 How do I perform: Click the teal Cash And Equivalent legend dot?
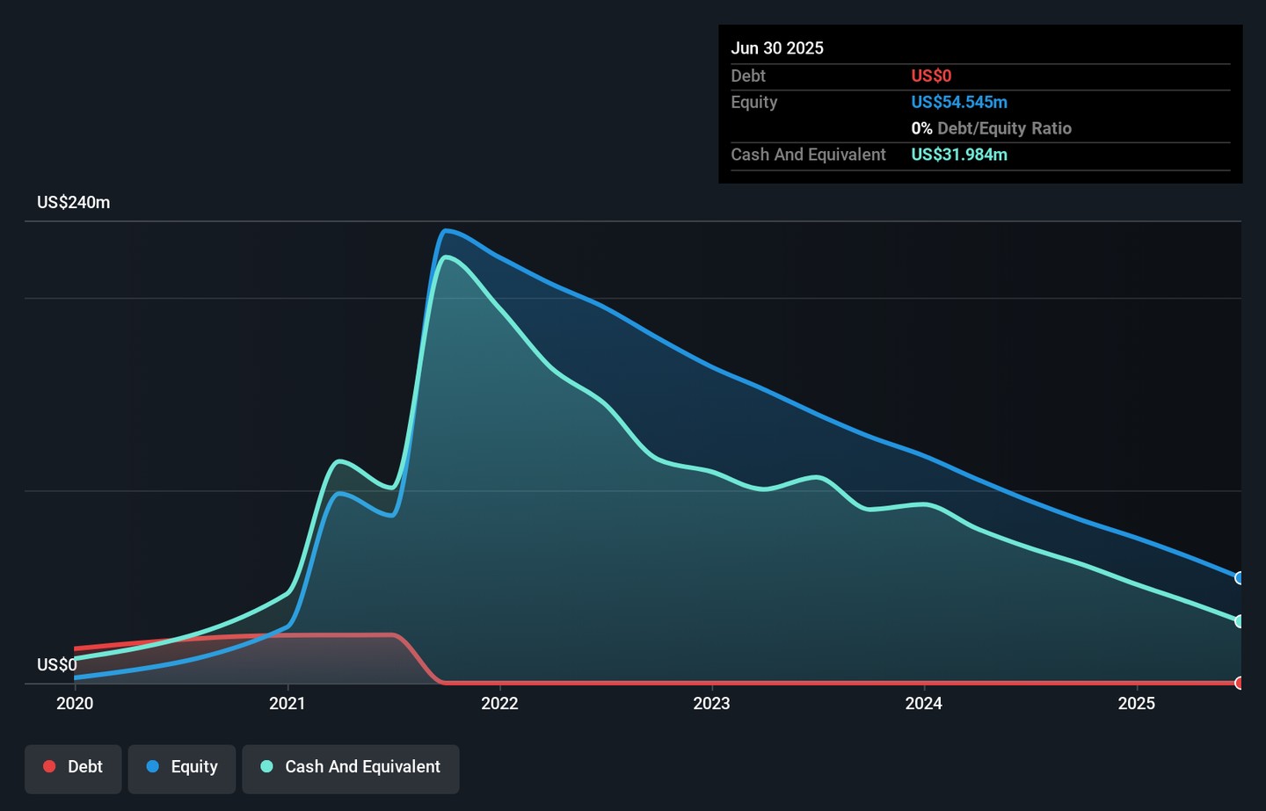tap(267, 766)
